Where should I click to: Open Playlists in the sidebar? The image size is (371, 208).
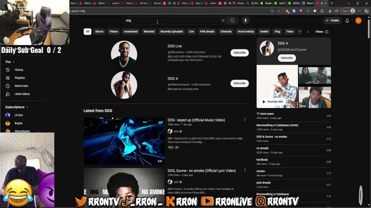pyautogui.click(x=19, y=78)
